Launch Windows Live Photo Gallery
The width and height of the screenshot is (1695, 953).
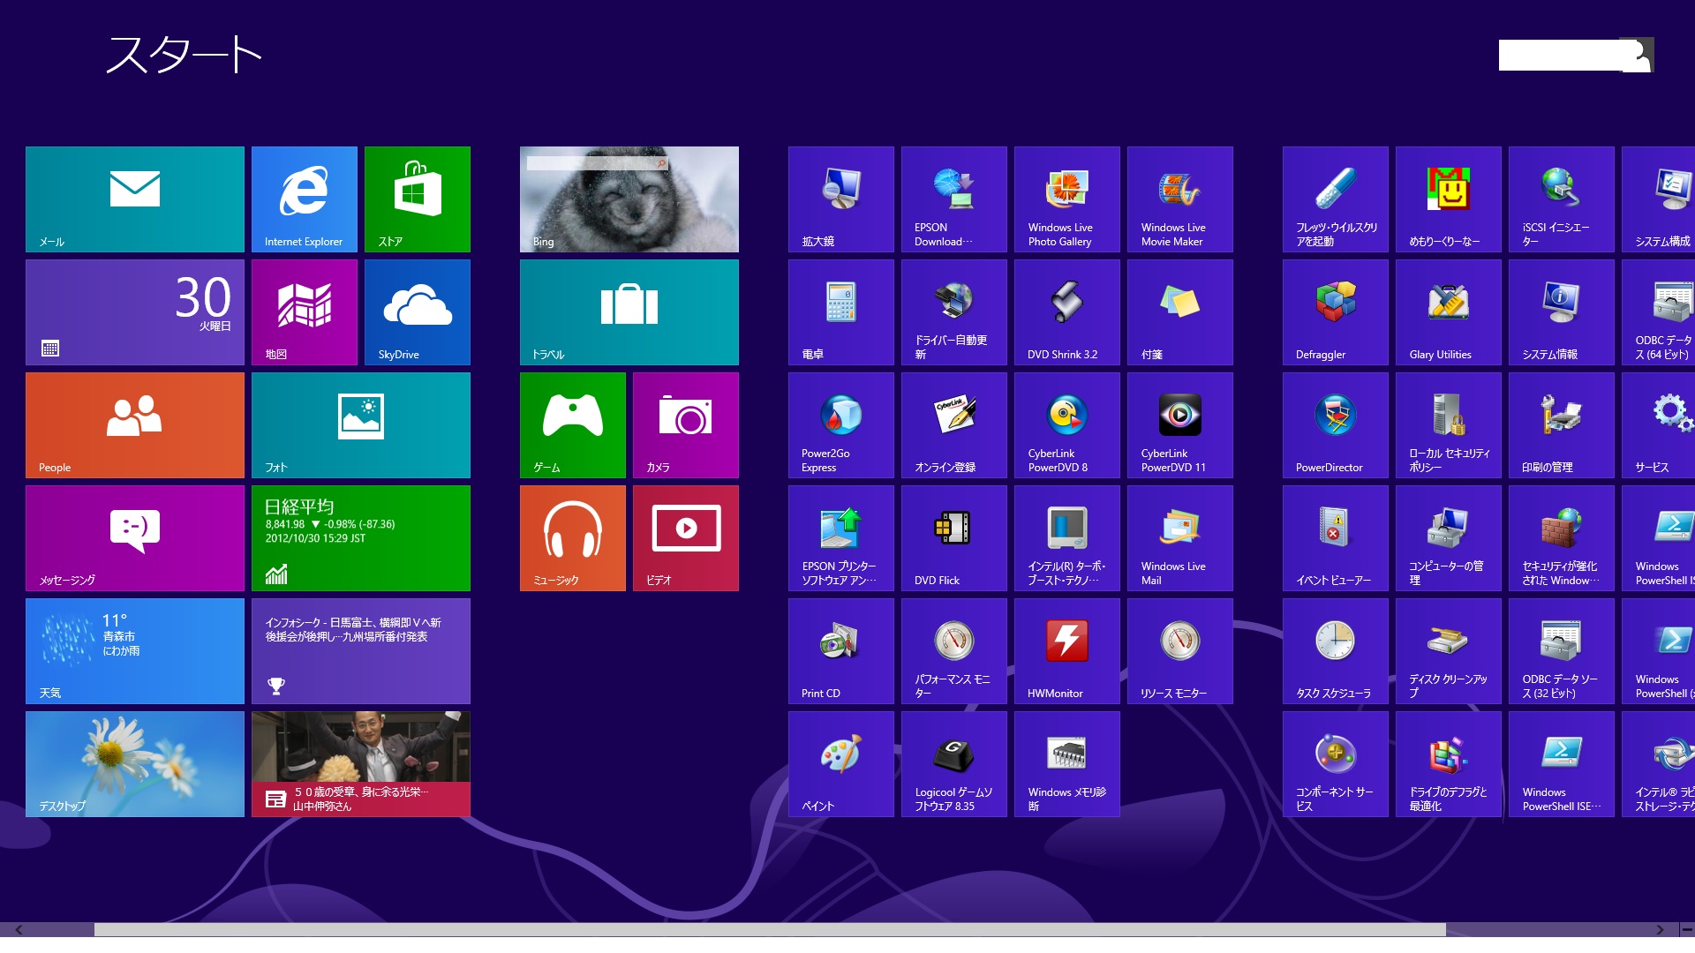(1066, 199)
